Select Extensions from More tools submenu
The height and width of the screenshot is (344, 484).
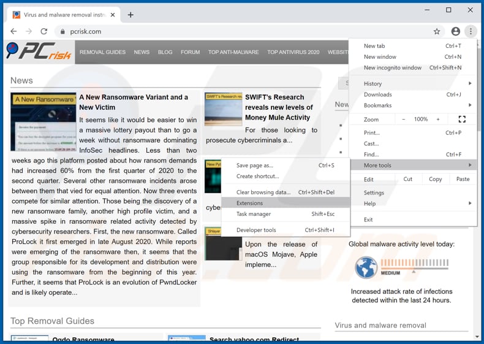(250, 203)
